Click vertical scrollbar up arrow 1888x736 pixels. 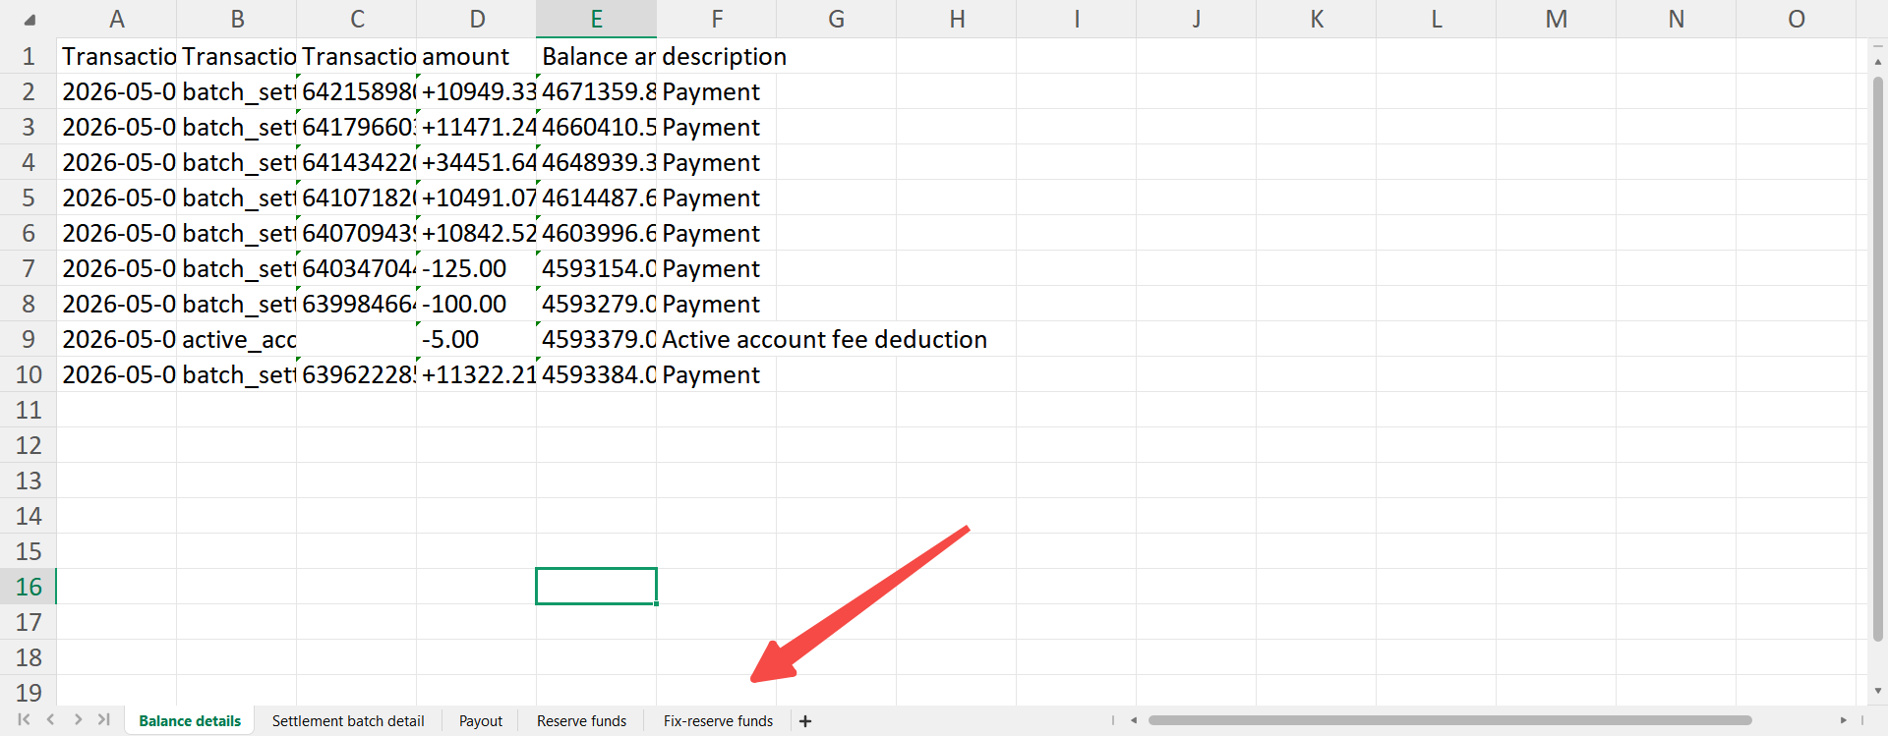click(1878, 61)
